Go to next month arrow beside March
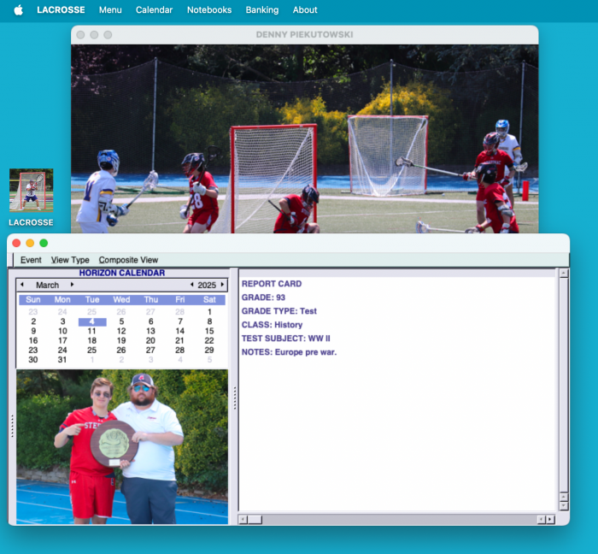Screen dimensions: 598x554 click(x=73, y=285)
